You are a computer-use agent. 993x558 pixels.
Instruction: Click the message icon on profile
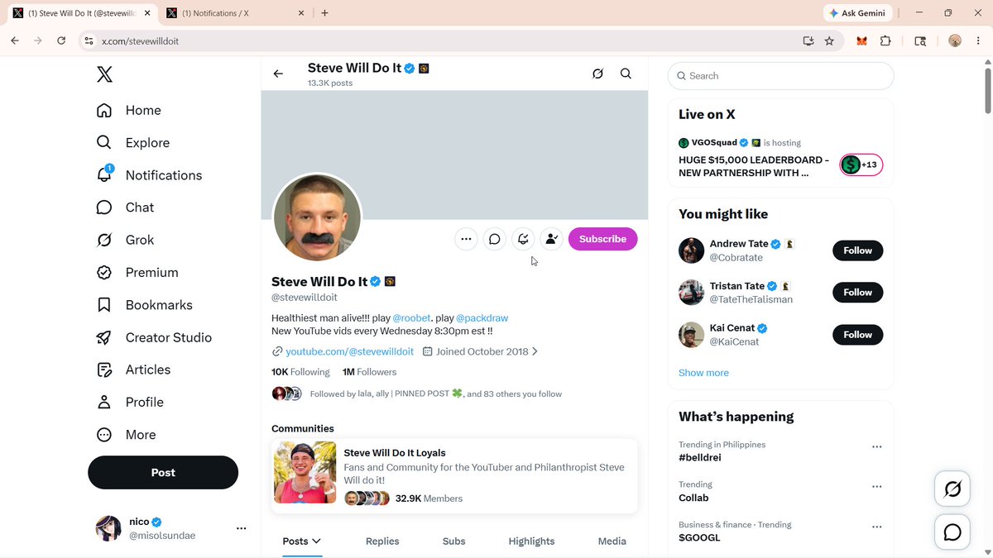(x=494, y=239)
